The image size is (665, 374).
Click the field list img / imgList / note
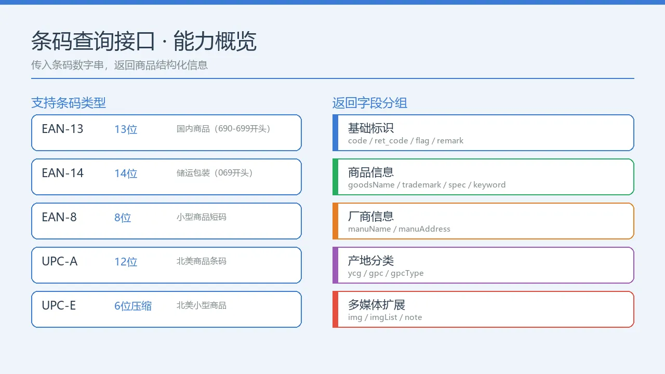[385, 317]
